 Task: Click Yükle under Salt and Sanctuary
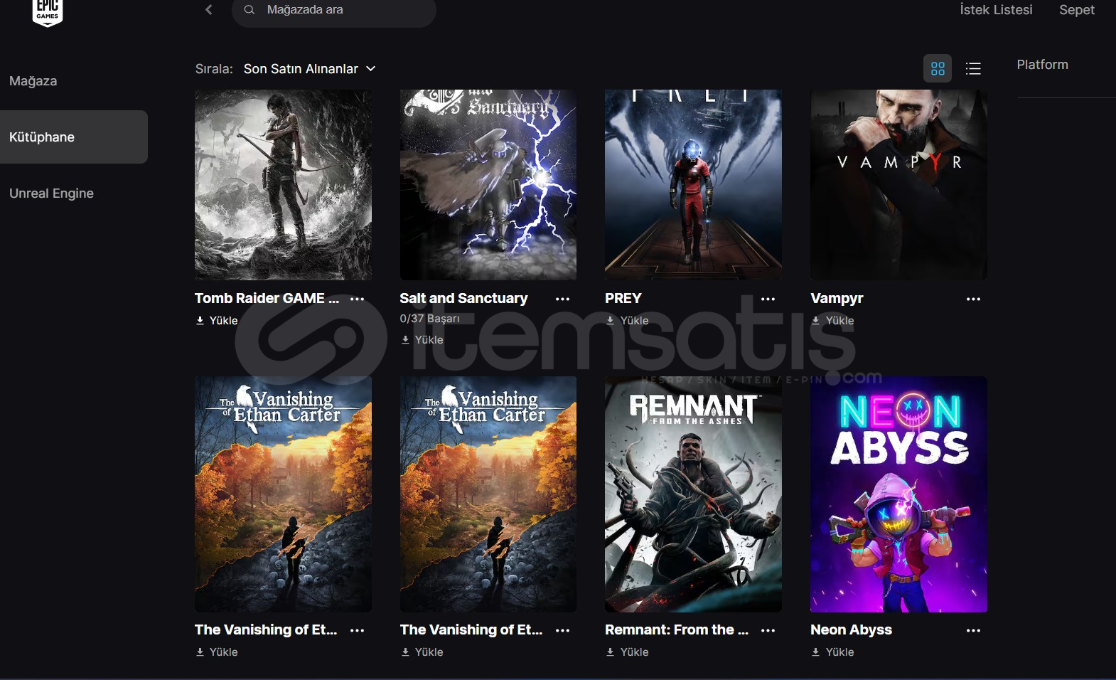pos(422,340)
